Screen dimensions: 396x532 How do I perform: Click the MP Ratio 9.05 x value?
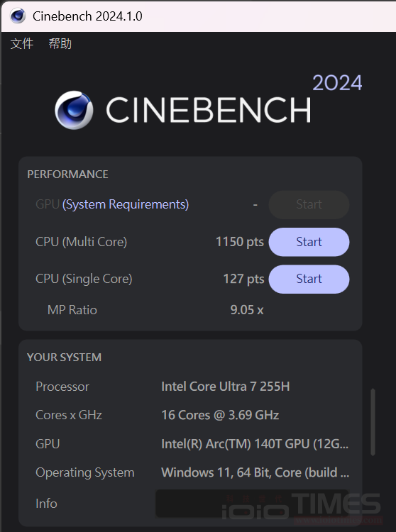click(247, 310)
